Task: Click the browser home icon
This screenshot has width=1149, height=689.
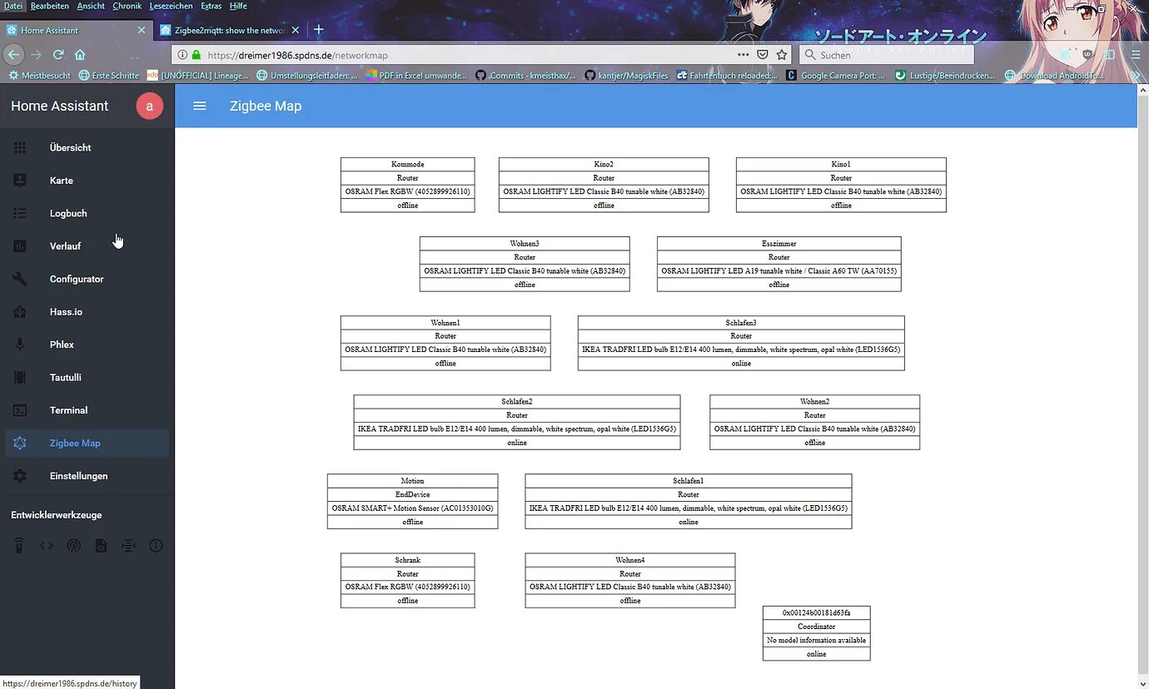Action: pyautogui.click(x=80, y=54)
